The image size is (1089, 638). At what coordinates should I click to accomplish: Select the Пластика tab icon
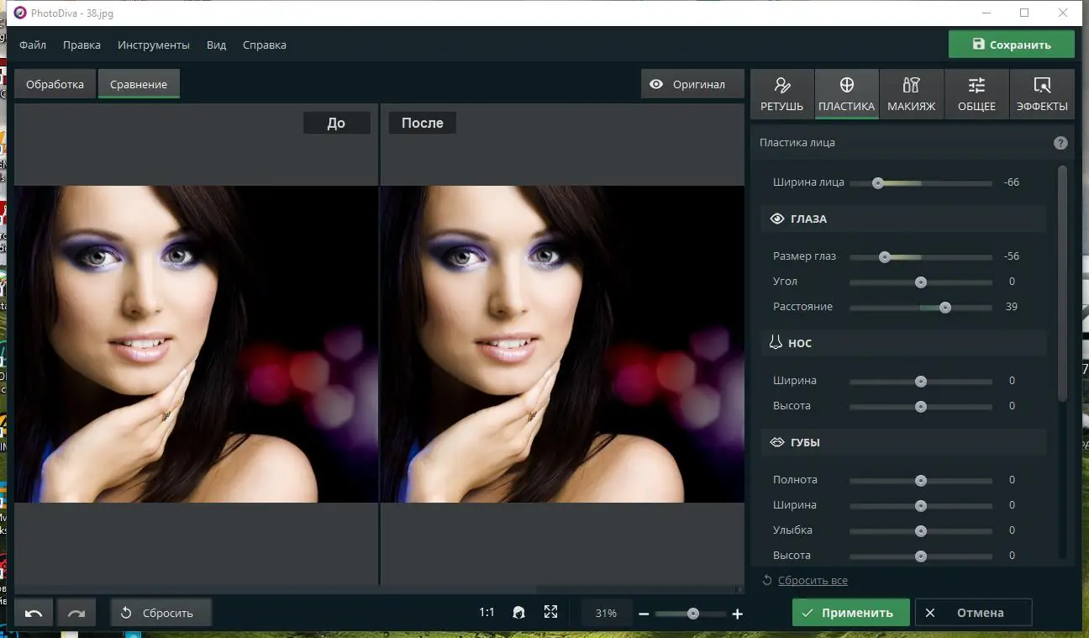click(x=846, y=85)
